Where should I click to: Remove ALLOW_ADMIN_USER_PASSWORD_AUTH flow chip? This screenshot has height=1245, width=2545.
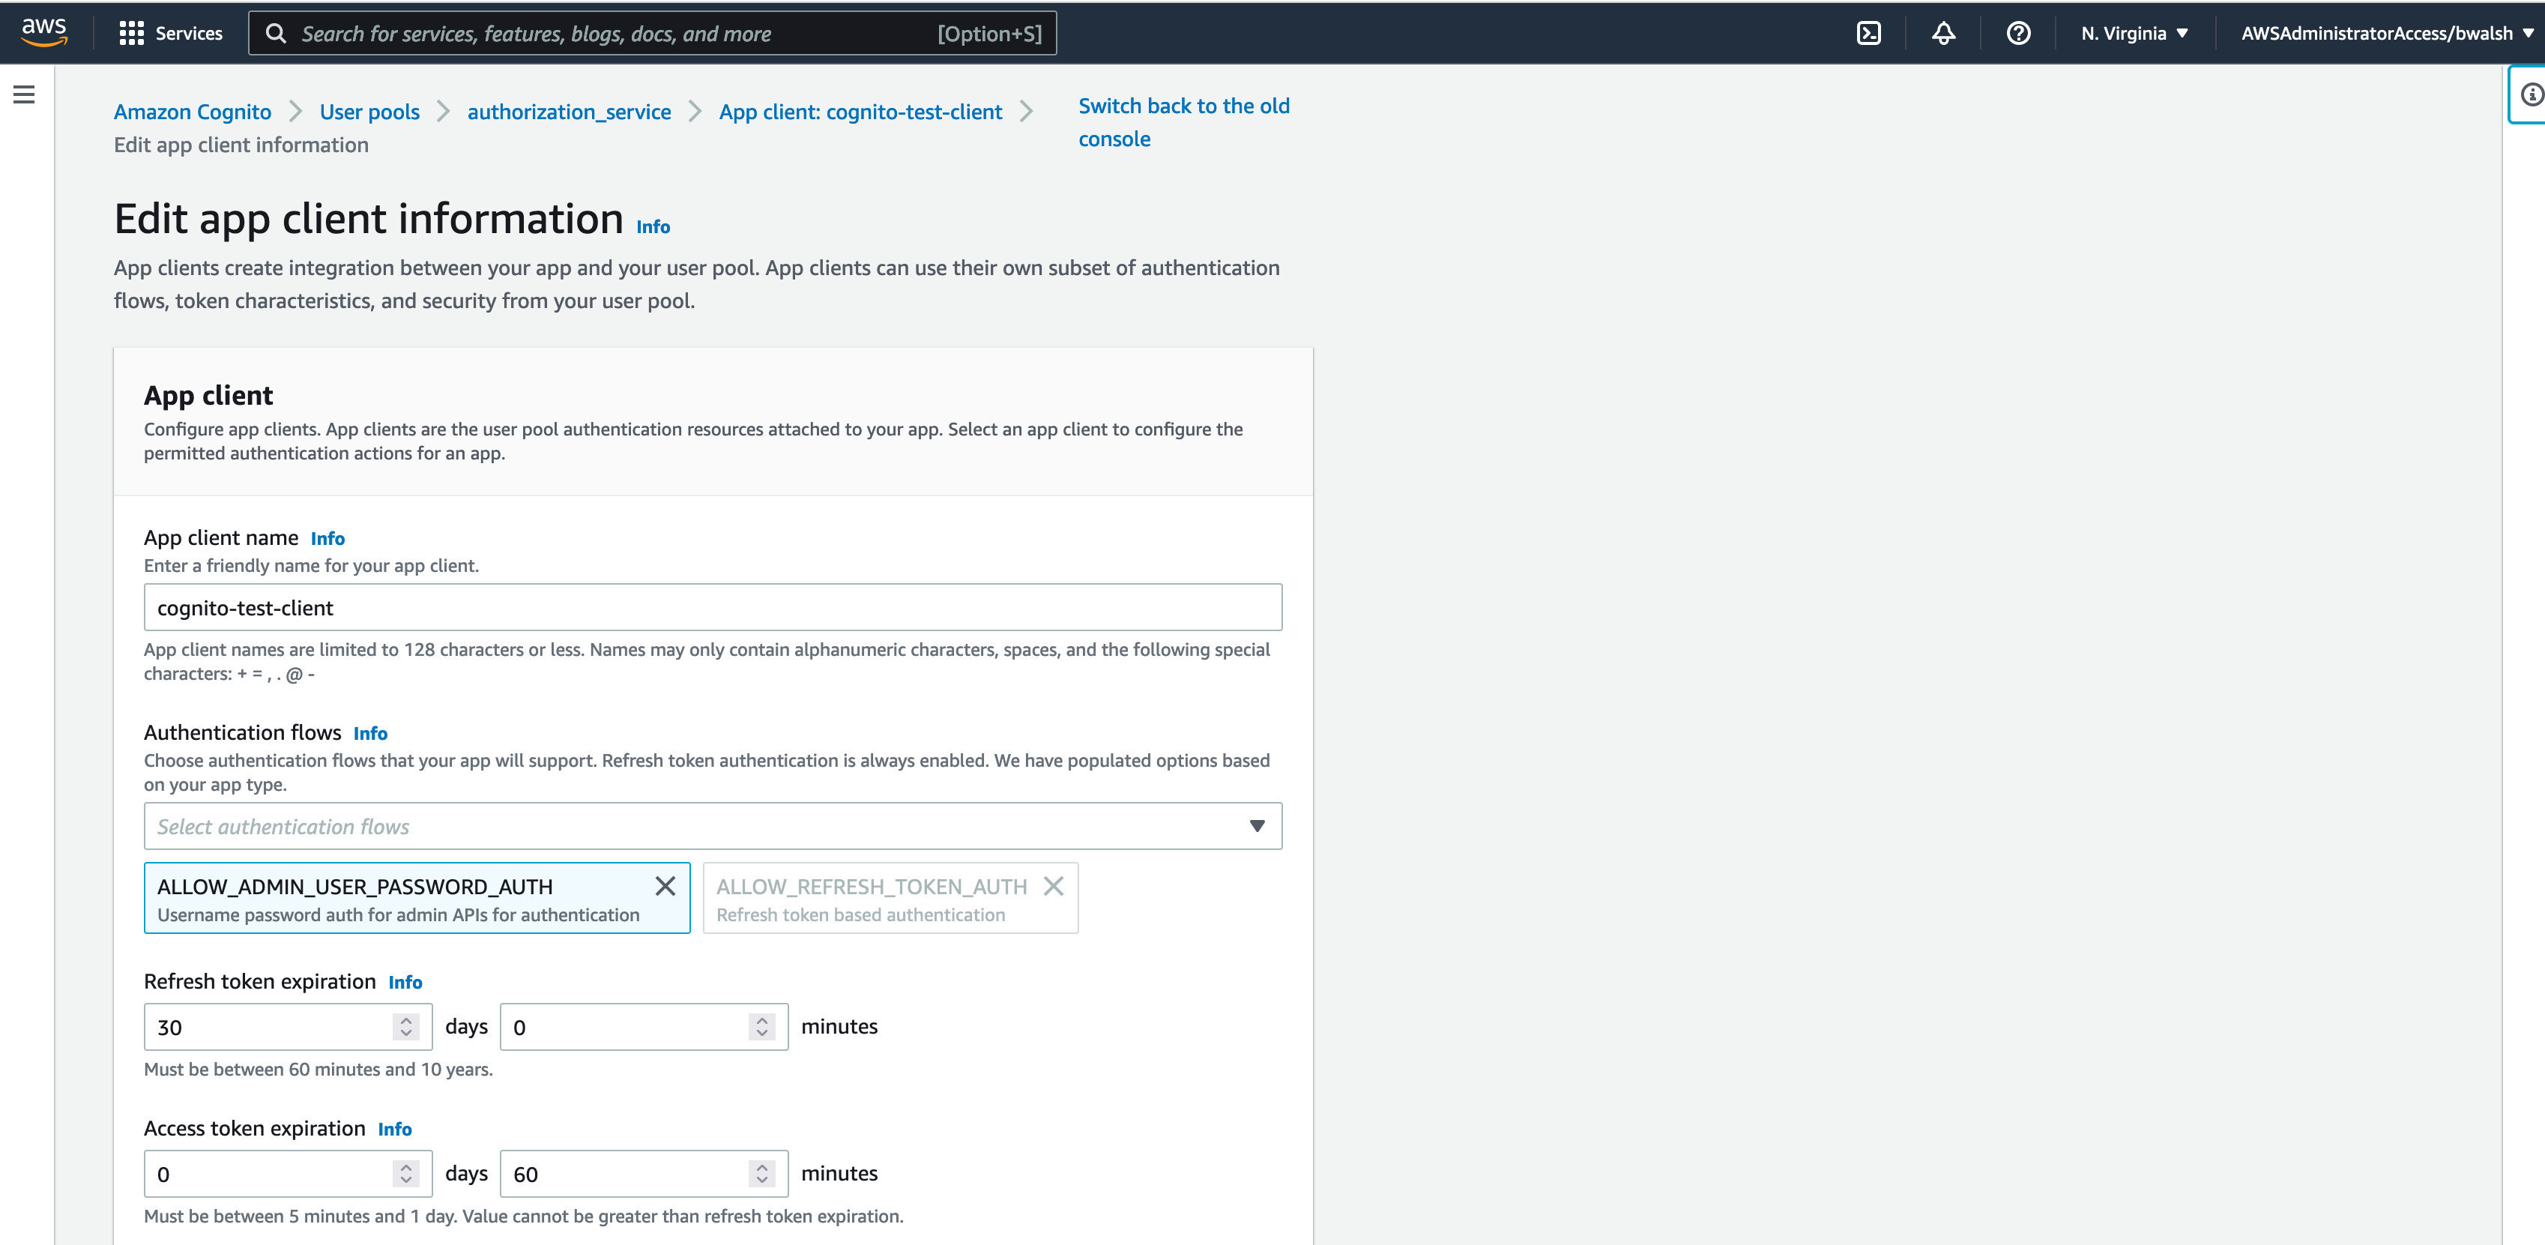point(666,886)
